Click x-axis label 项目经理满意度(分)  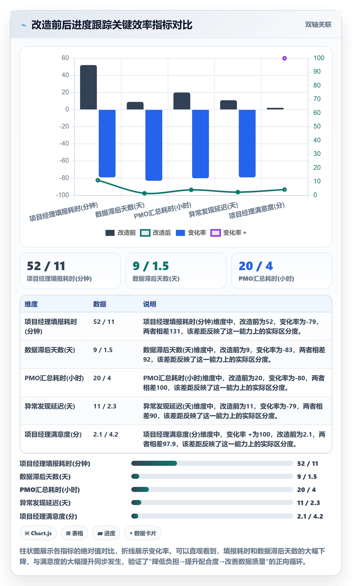pyautogui.click(x=256, y=211)
